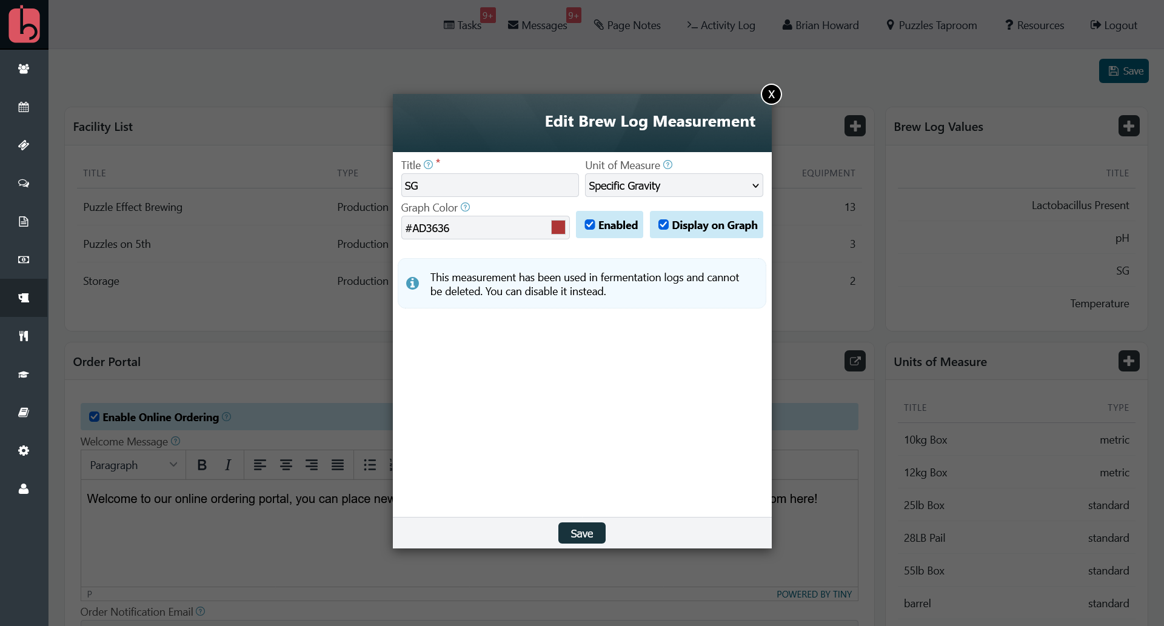Viewport: 1164px width, 626px height.
Task: Insert bullet list in editor
Action: 370,465
